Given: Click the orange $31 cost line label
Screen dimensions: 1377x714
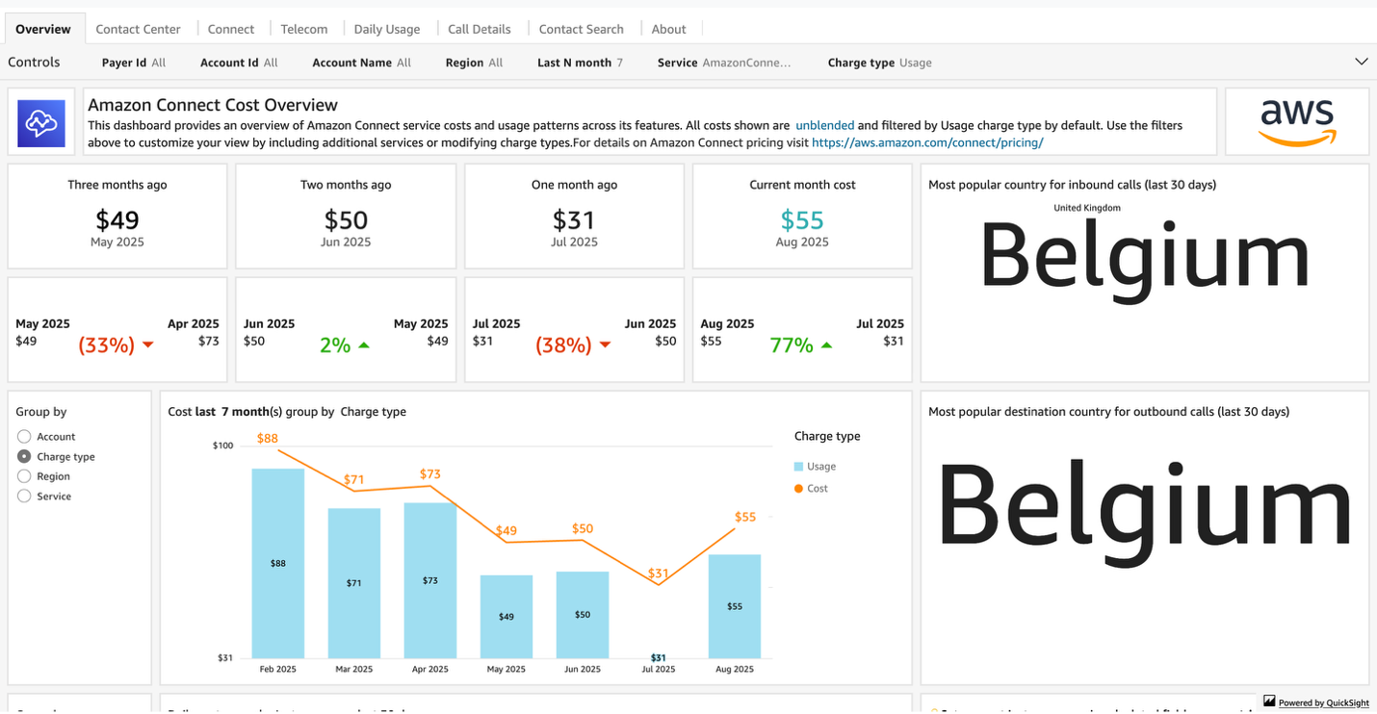Looking at the screenshot, I should point(659,574).
